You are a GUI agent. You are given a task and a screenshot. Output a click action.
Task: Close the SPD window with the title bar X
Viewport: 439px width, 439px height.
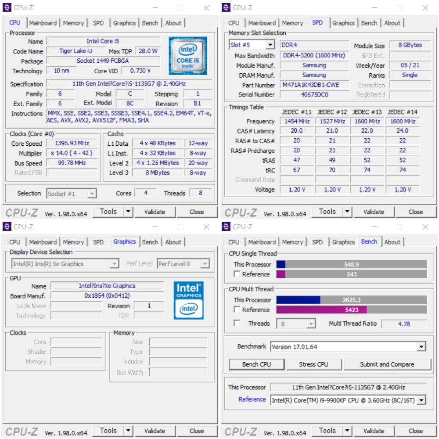point(425,8)
